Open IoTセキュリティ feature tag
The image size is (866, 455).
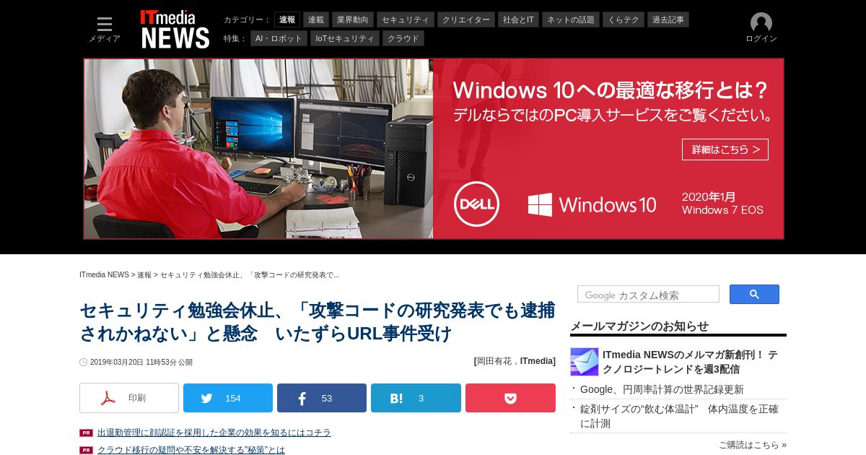pyautogui.click(x=345, y=38)
